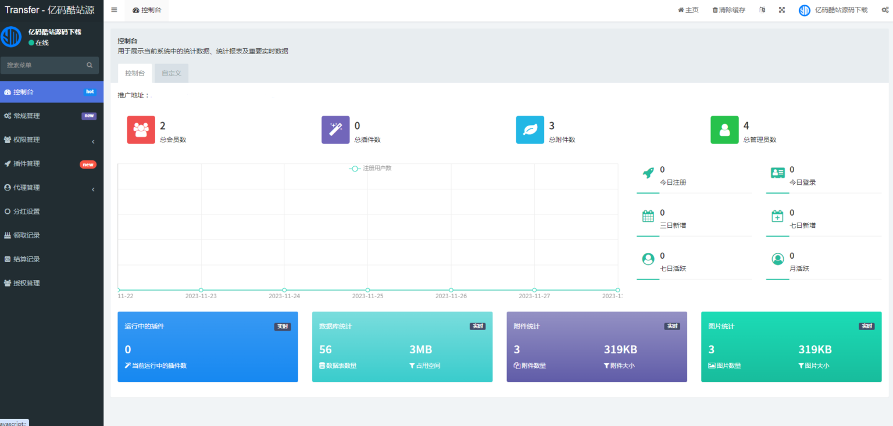Click the fullscreen toggle icon in header
This screenshot has width=893, height=426.
point(782,10)
